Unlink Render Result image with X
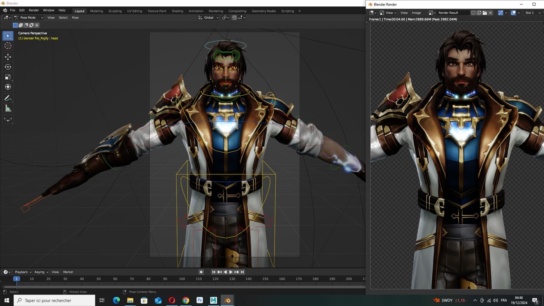Screen dimensions: 544x306 tap(490, 13)
